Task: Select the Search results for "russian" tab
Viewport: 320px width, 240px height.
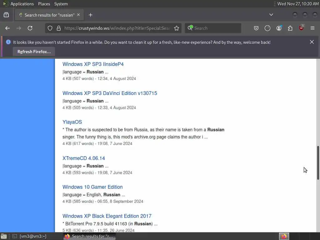Action: [49, 15]
